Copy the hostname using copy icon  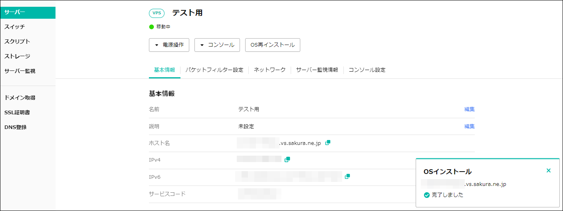pyautogui.click(x=328, y=143)
